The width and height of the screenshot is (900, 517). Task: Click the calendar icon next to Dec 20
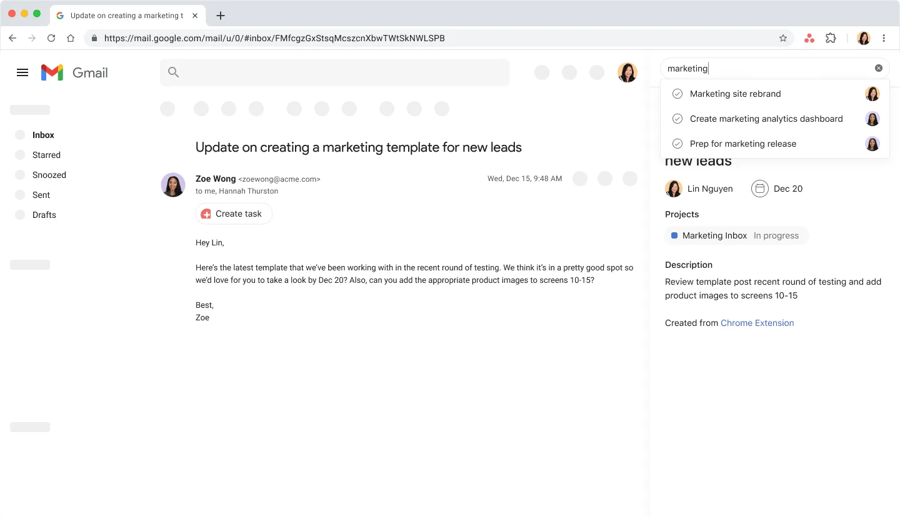click(759, 189)
